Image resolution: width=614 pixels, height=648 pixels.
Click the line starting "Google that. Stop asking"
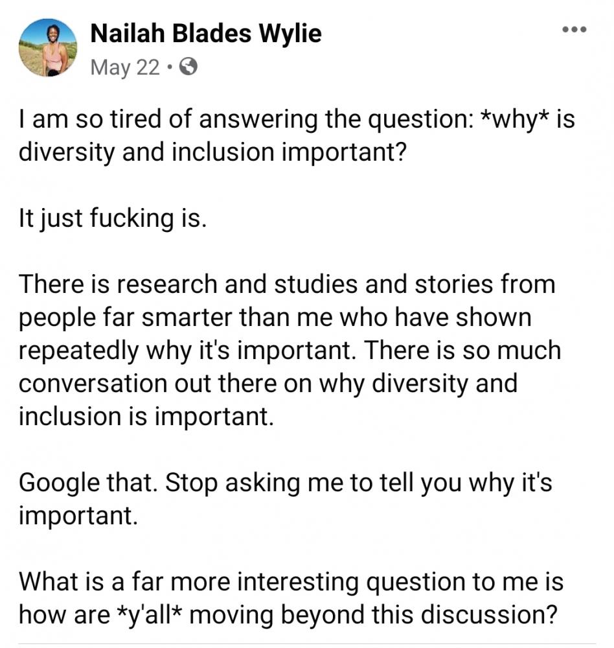[285, 483]
